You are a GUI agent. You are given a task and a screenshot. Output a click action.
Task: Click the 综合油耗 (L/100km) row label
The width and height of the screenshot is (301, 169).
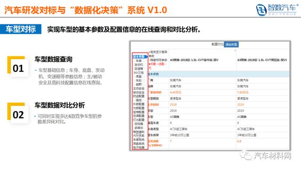click(155, 143)
